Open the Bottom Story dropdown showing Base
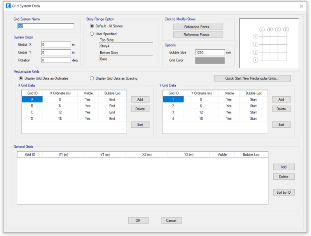 click(x=126, y=59)
